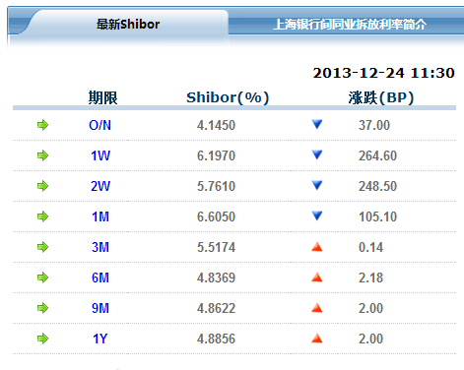The image size is (464, 370).
Task: Click the green arrow icon beside 1M
Action: pyautogui.click(x=42, y=216)
